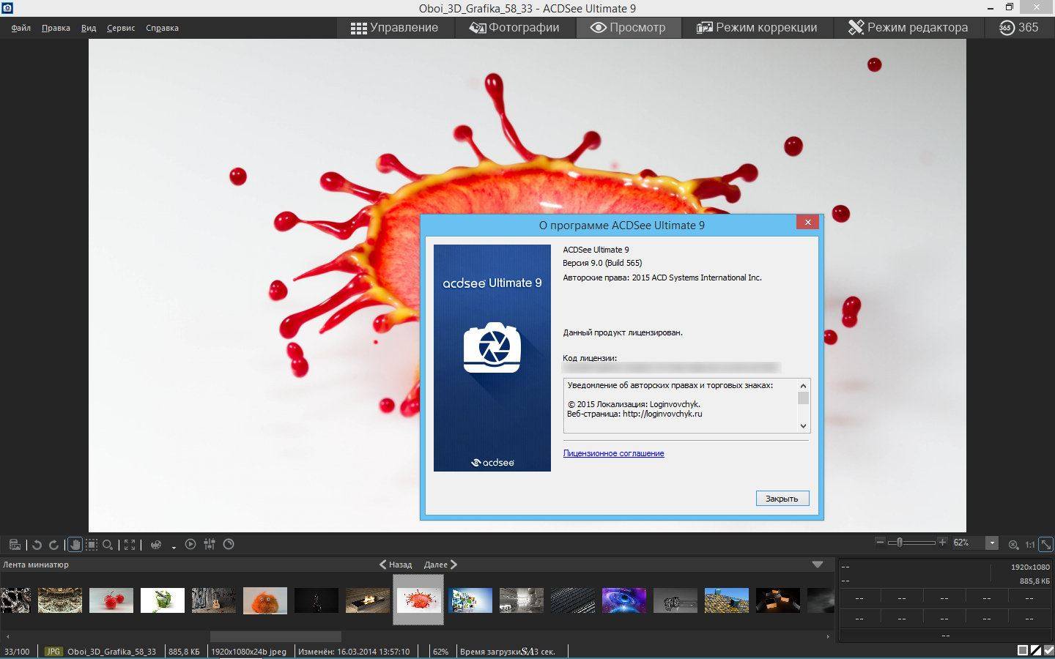Close the About ACDSee Ultimate 9 dialog
Viewport: 1055px width, 659px height.
click(x=807, y=223)
